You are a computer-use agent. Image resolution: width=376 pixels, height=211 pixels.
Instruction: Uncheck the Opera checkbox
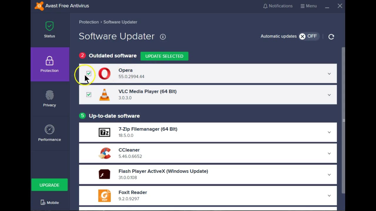[89, 74]
